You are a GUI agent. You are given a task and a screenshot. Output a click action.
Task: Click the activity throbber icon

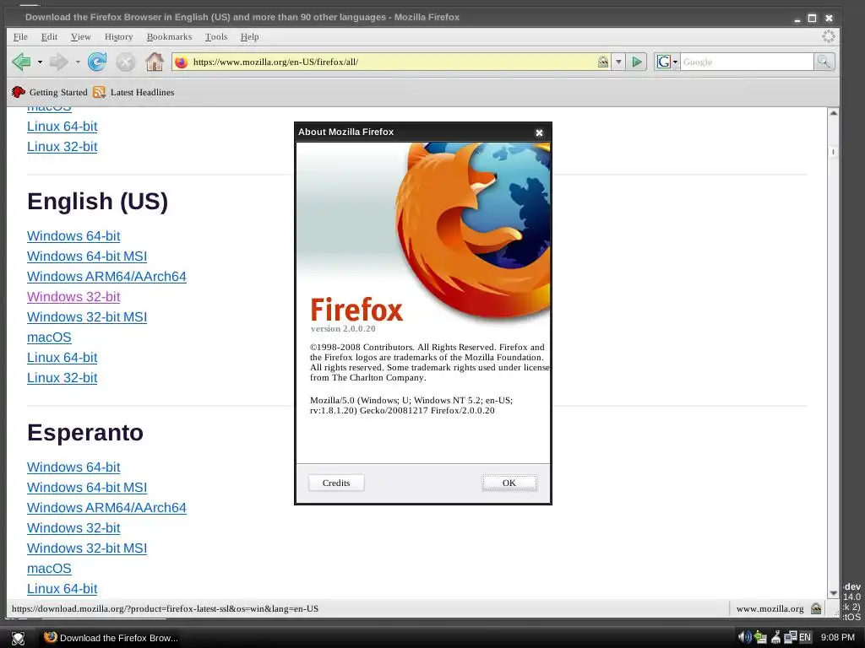coord(829,36)
